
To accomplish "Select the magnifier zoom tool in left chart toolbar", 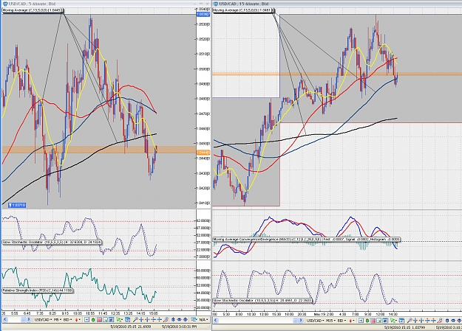I will (135, 319).
